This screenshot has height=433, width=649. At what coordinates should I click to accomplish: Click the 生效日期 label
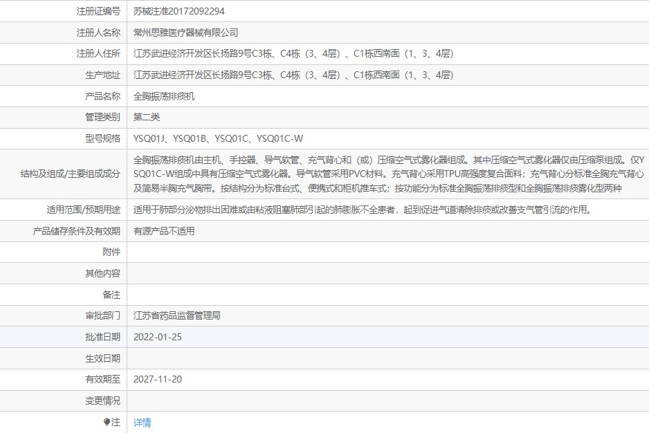102,358
